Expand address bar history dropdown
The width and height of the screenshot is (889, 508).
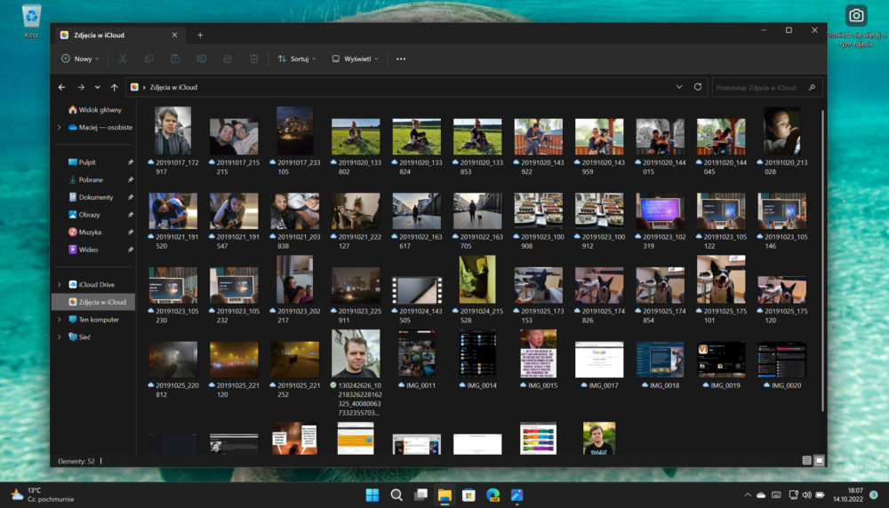coord(678,87)
